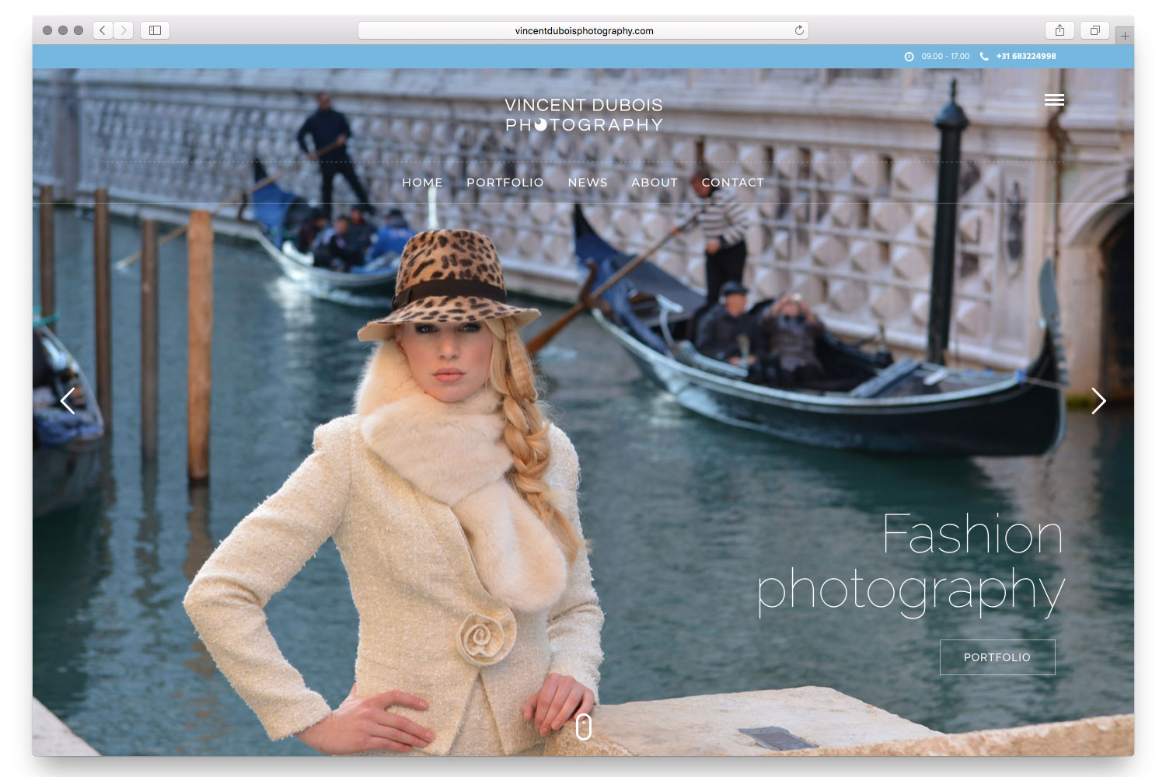Image resolution: width=1166 pixels, height=777 pixels.
Task: Click the scroll-down mouse icon
Action: click(584, 726)
